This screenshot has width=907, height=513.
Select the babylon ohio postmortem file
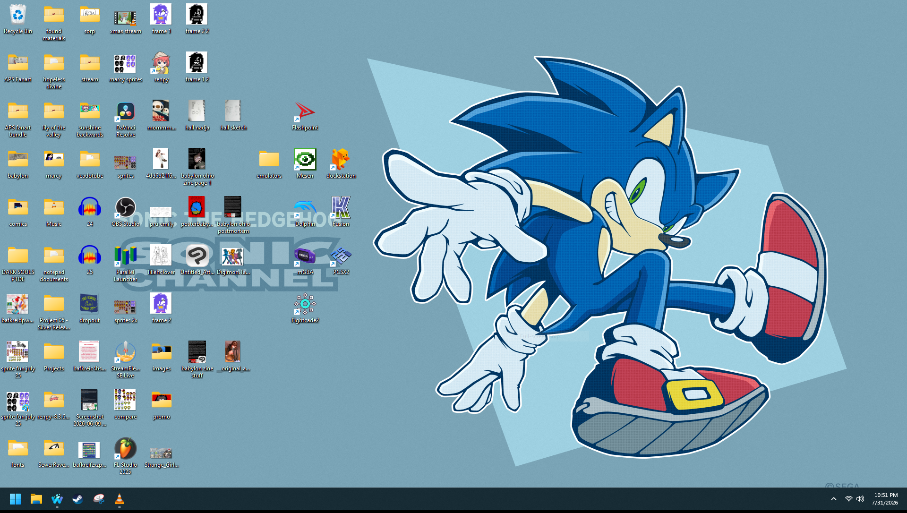pos(233,215)
